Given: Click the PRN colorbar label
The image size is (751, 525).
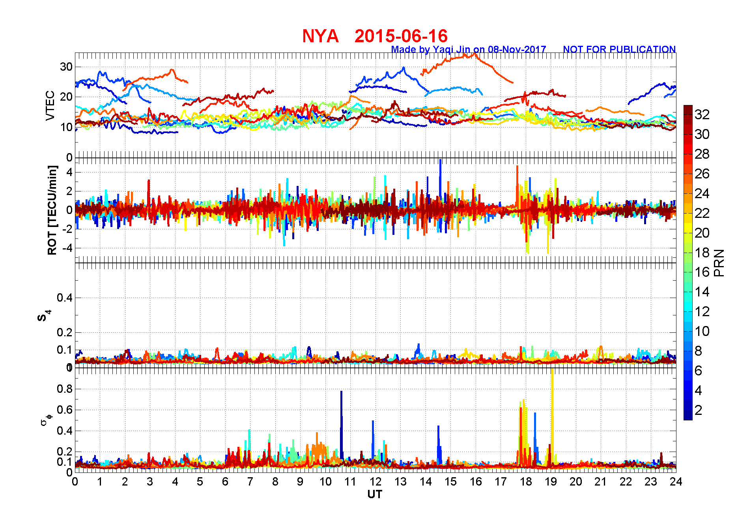Looking at the screenshot, I should click(719, 263).
